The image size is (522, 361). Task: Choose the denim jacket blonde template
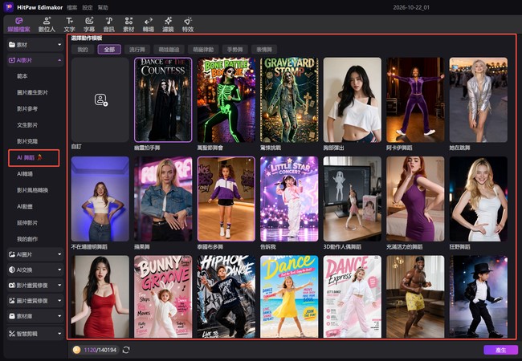tap(163, 199)
